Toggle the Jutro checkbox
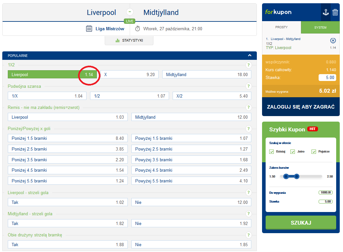 click(x=293, y=152)
